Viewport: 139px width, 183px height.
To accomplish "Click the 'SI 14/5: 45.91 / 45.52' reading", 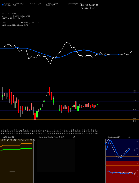I will click(21, 16).
